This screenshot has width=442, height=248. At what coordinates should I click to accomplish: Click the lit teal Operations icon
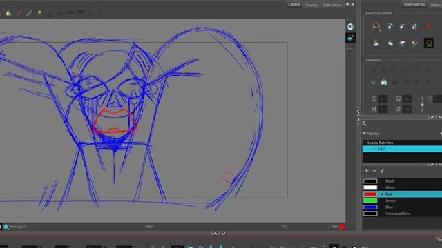384,82
